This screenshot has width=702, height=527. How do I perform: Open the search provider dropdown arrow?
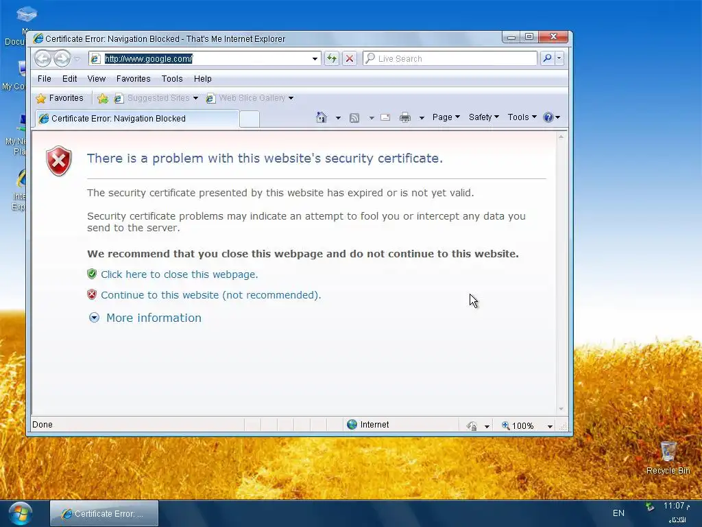click(559, 58)
